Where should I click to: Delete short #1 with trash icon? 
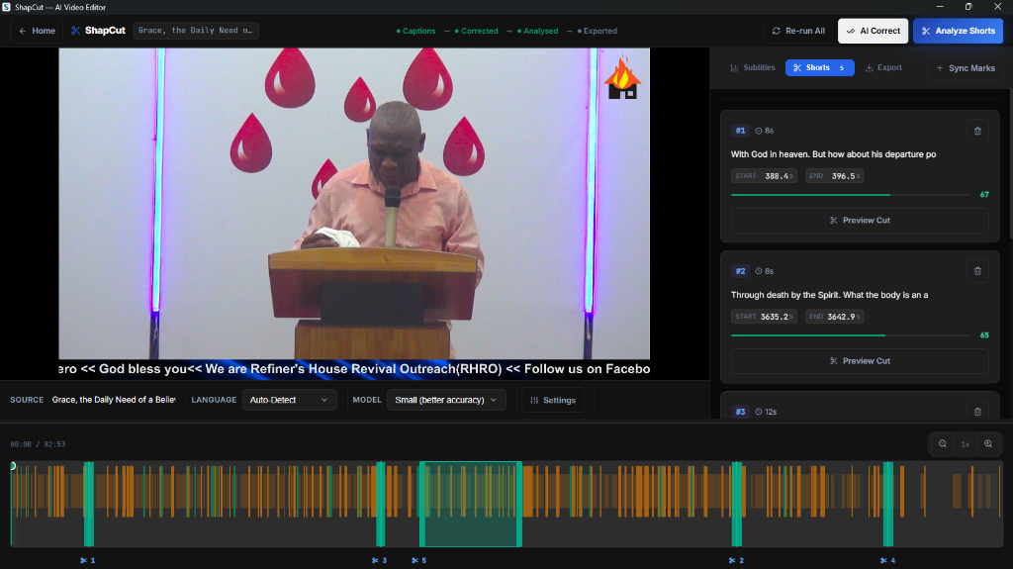pos(977,131)
